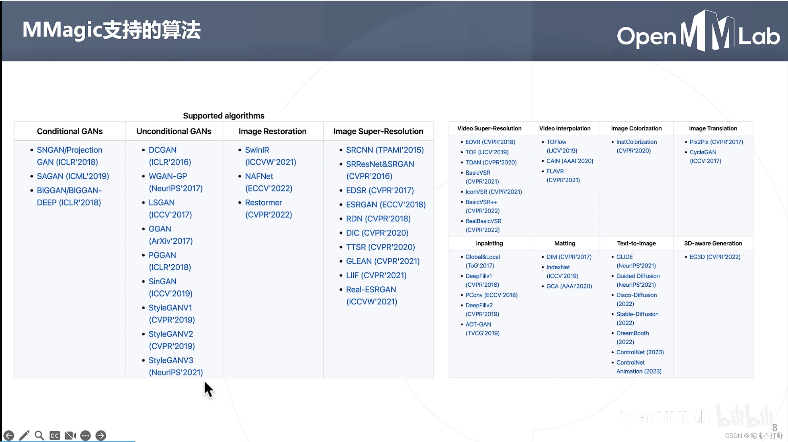
Task: Toggle the camera off icon
Action: (x=70, y=435)
